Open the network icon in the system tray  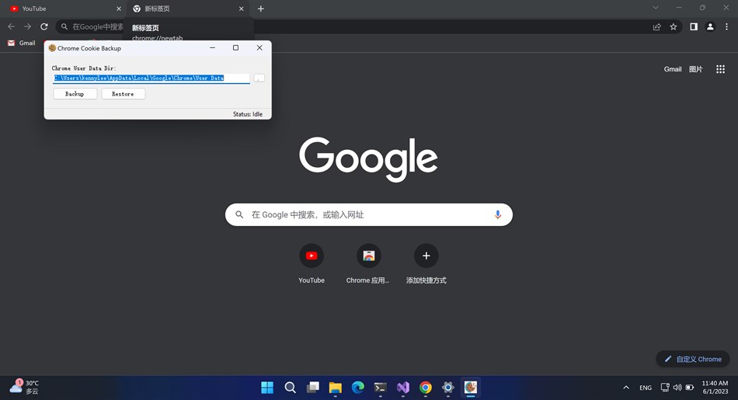pyautogui.click(x=665, y=388)
